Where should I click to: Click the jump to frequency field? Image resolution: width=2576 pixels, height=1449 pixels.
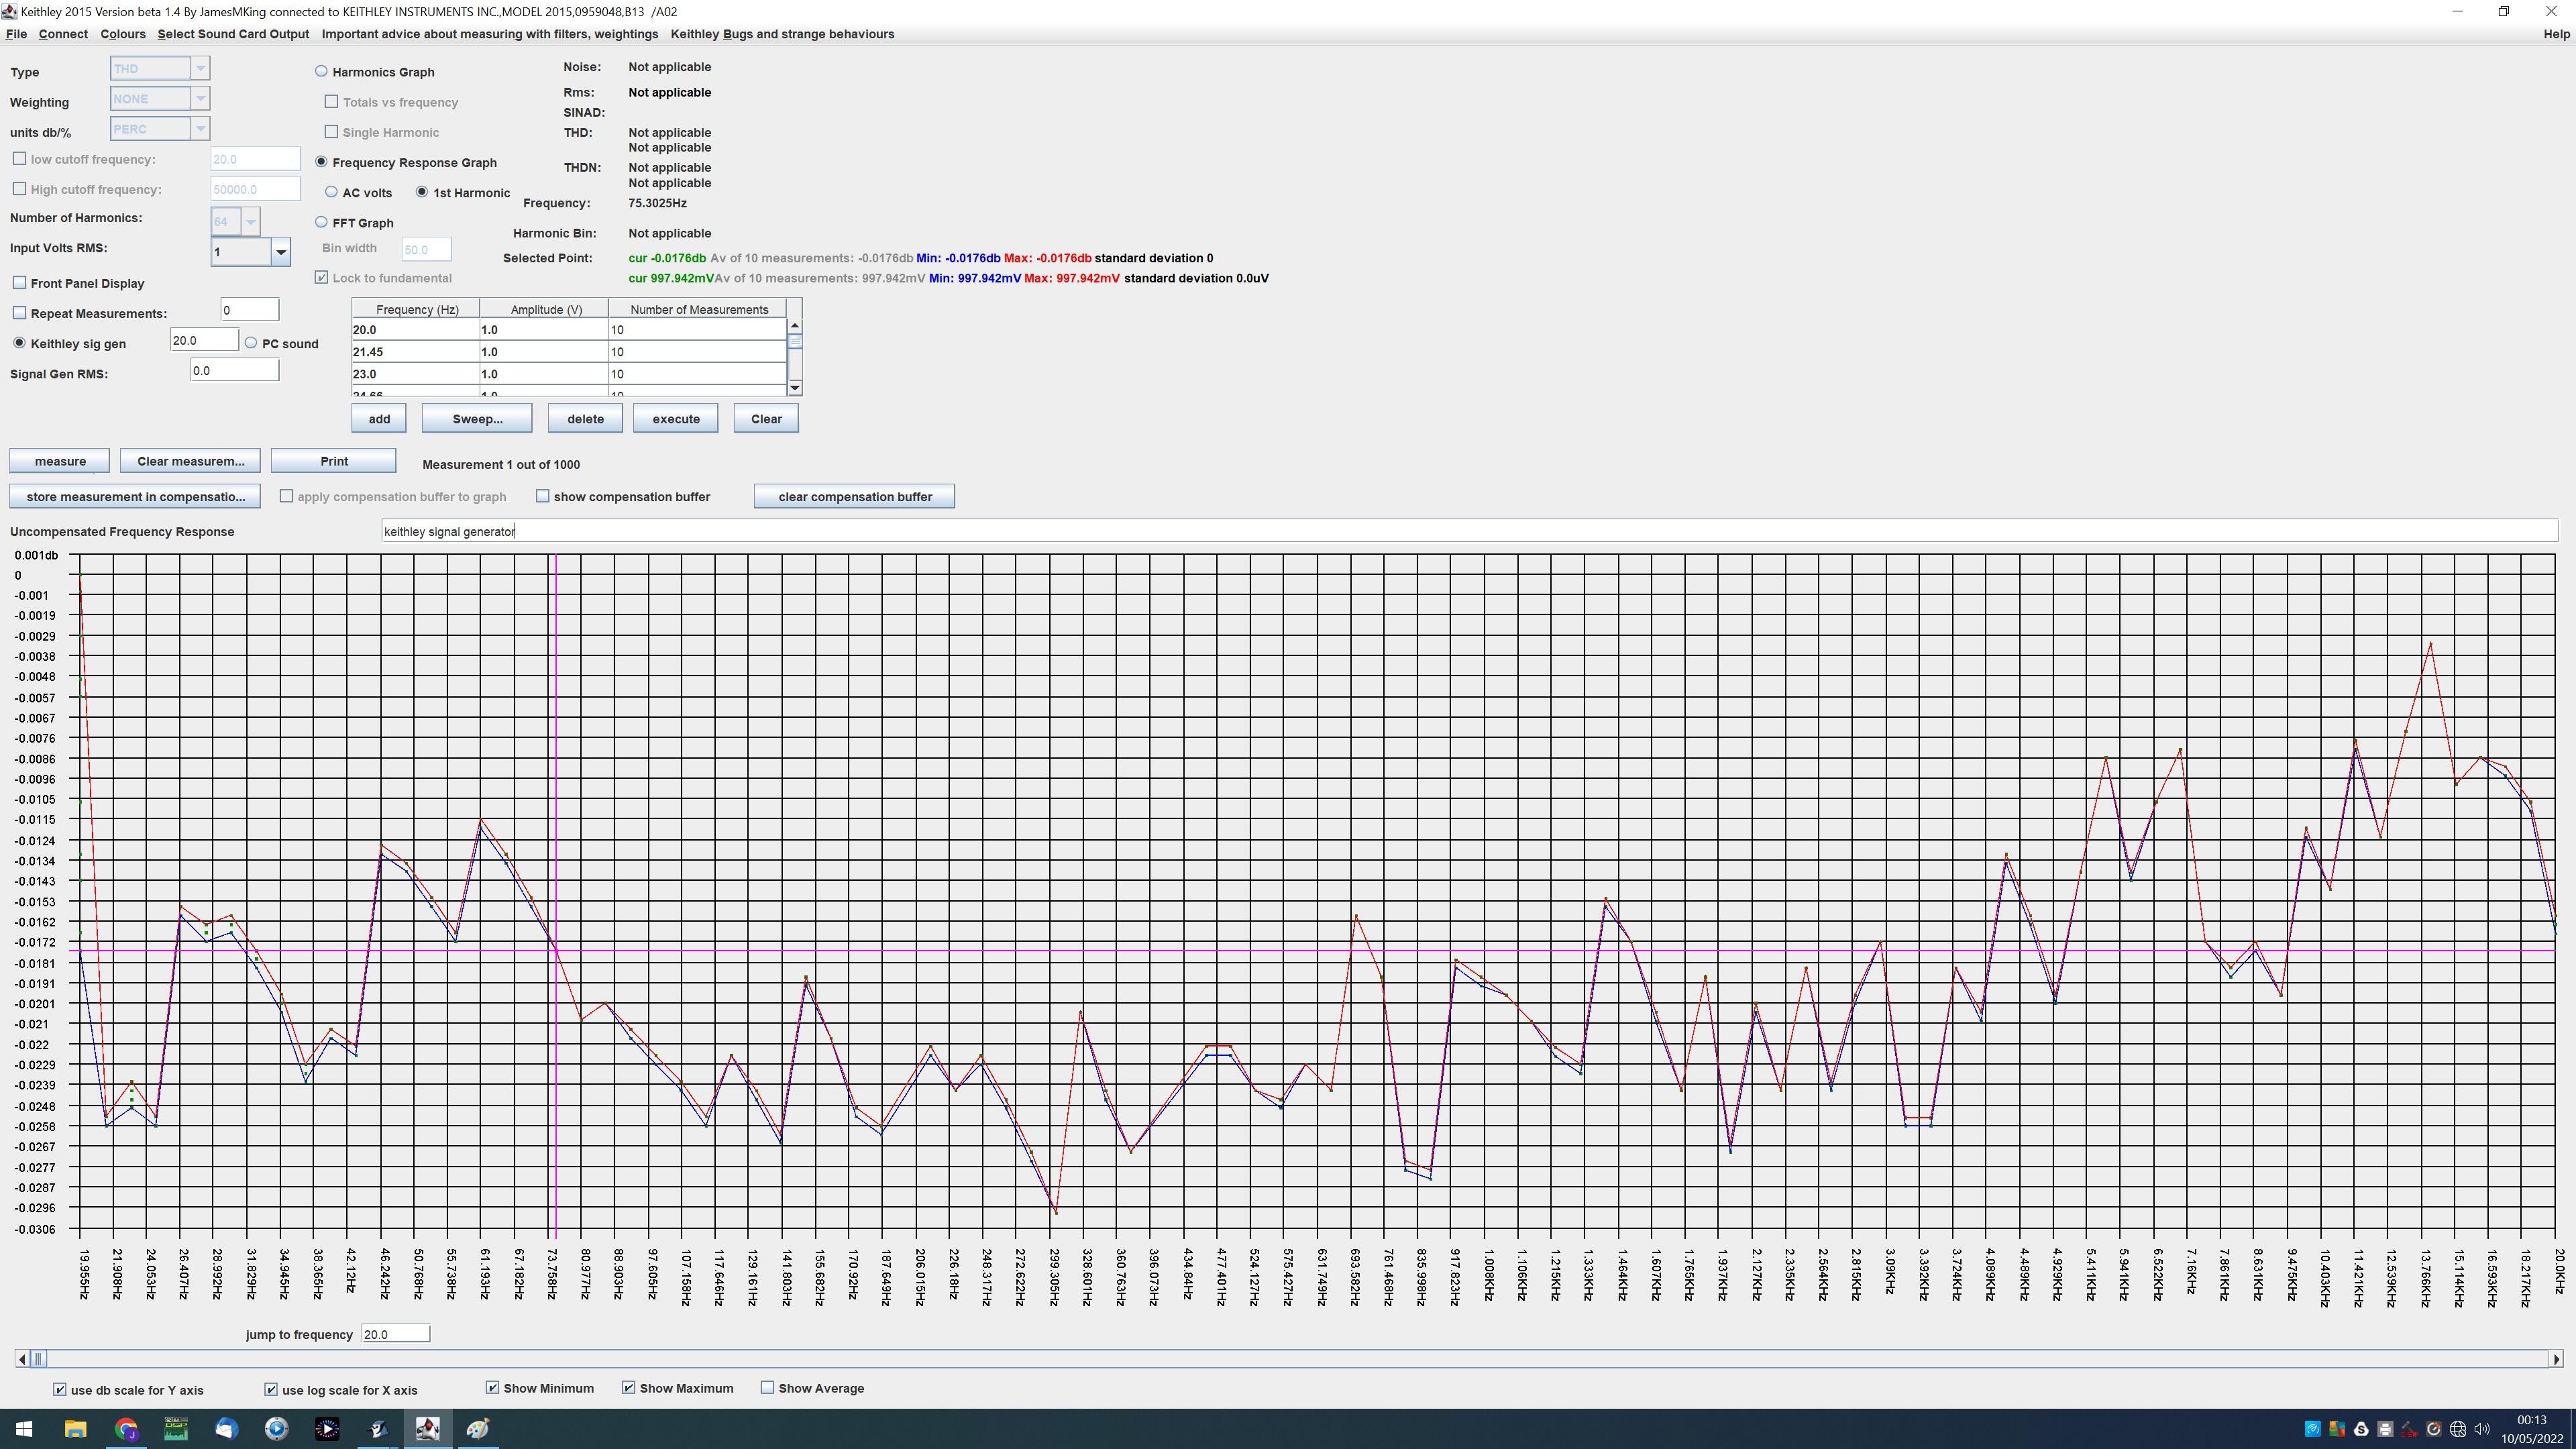tap(395, 1334)
